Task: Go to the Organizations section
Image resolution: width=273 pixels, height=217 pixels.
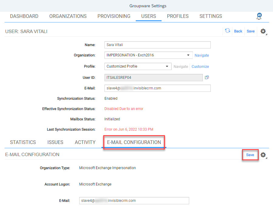Action: [68, 16]
